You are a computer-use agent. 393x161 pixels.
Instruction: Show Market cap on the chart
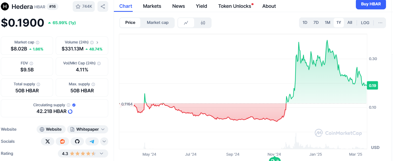158,23
